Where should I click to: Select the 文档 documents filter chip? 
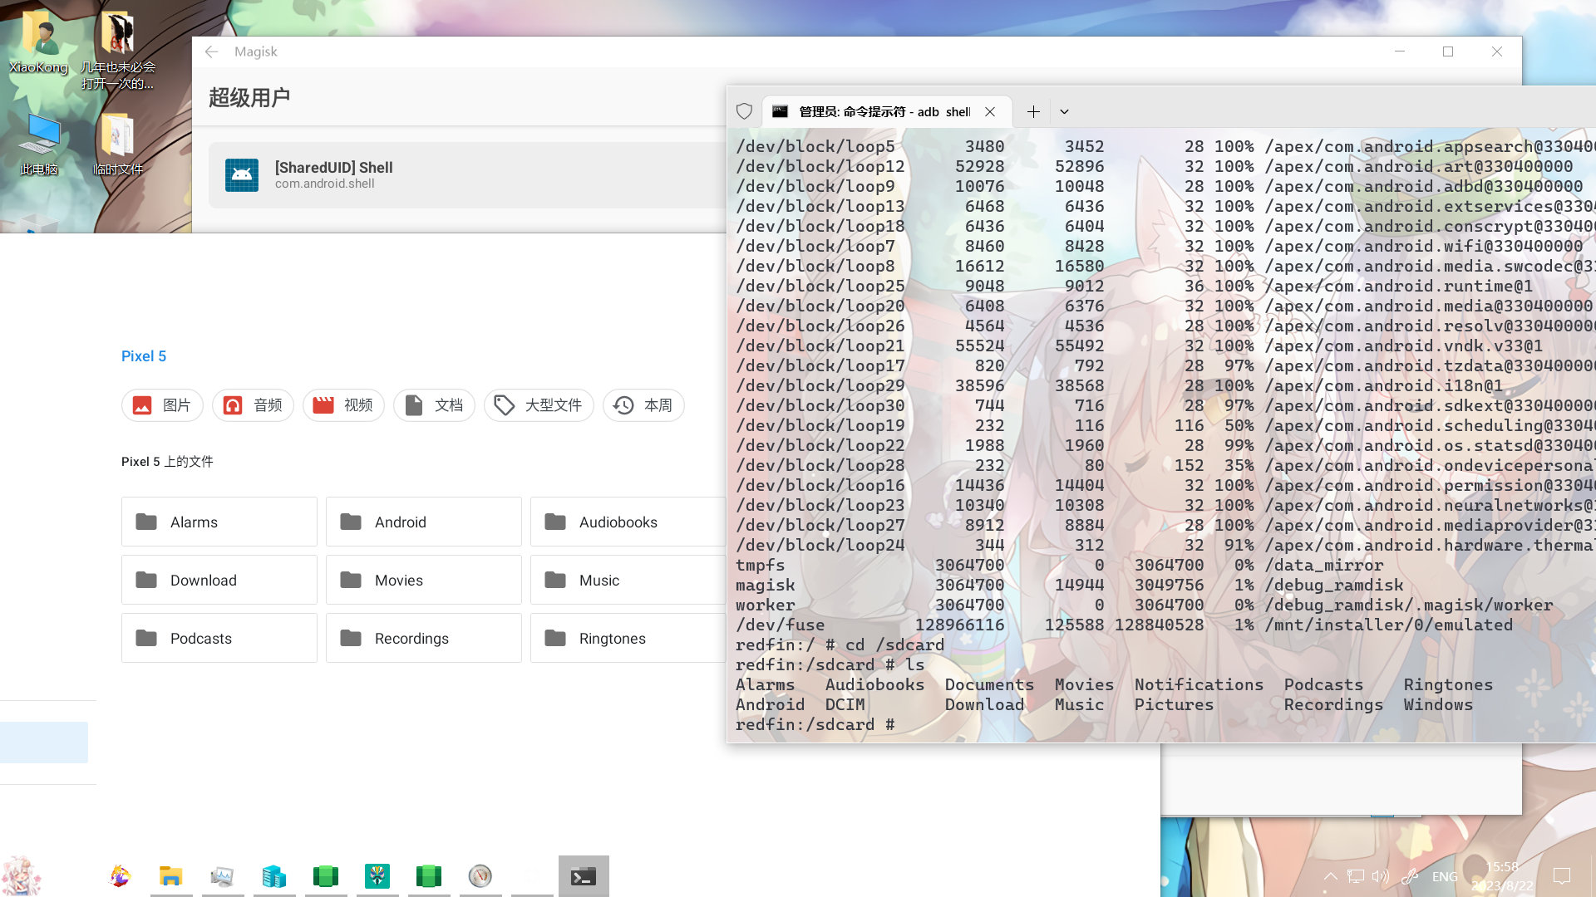(434, 405)
